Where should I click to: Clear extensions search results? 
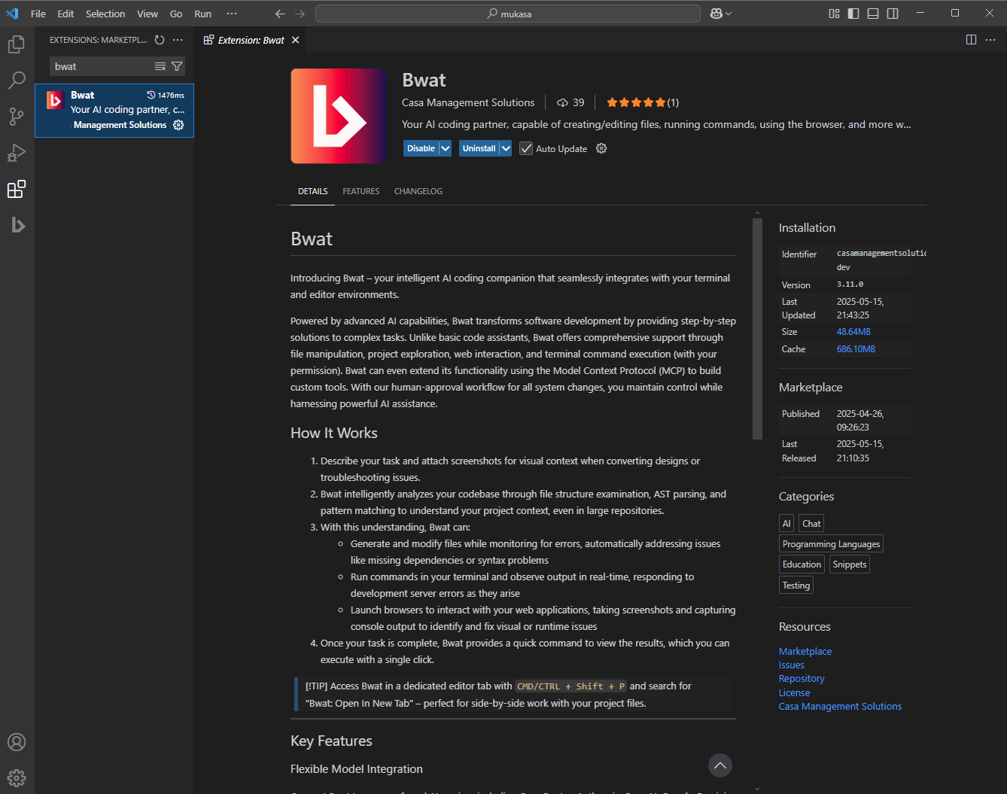pyautogui.click(x=160, y=66)
